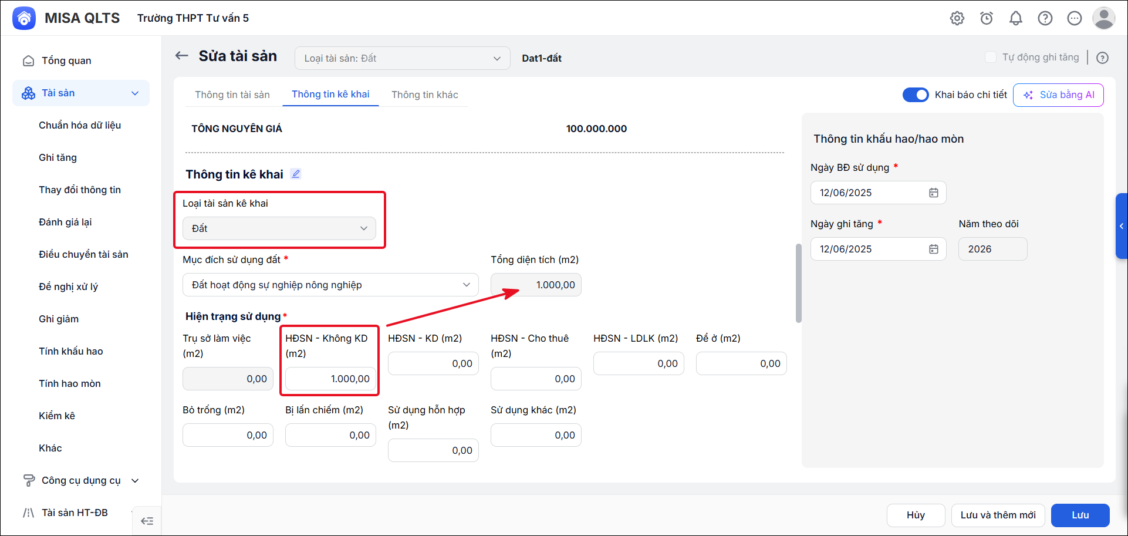Open Mục đích sử dụng đất dropdown
The image size is (1128, 536).
[330, 285]
